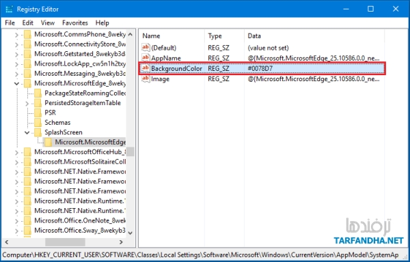Click the Microsoft.Getstarted folder icon
410x262 pixels.
pyautogui.click(x=27, y=54)
